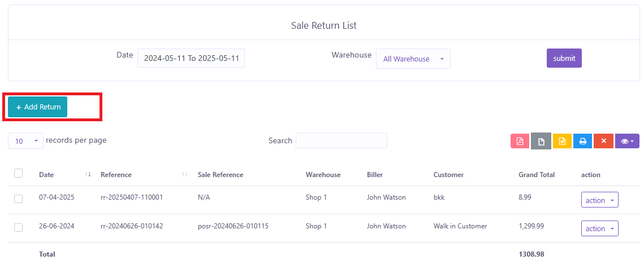Focus the Search input box
The height and width of the screenshot is (269, 644).
(341, 140)
